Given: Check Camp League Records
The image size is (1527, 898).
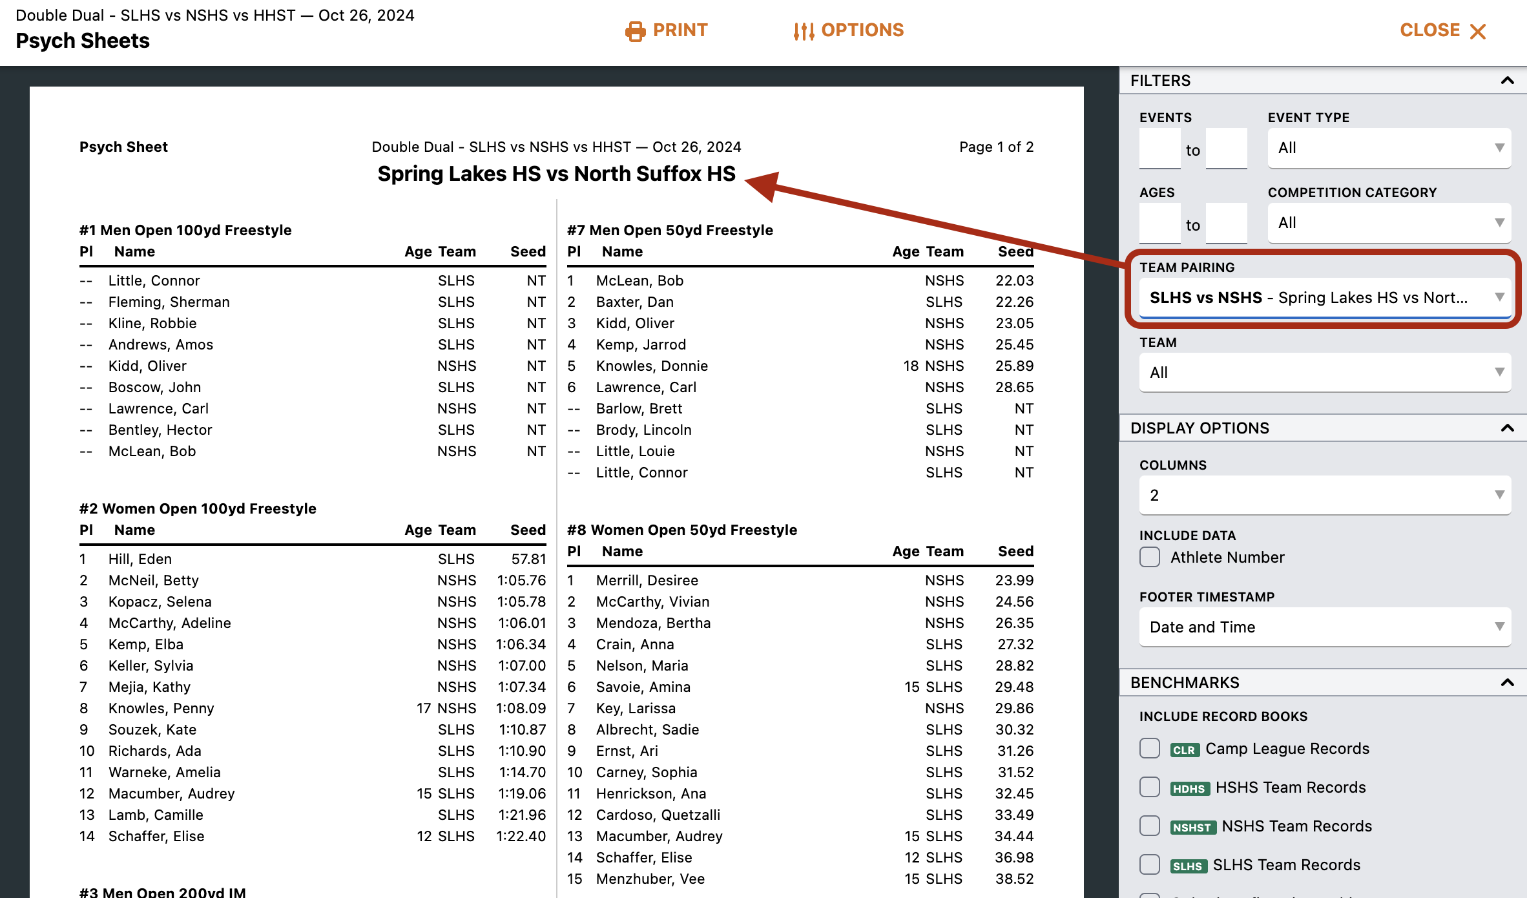Looking at the screenshot, I should (x=1150, y=748).
